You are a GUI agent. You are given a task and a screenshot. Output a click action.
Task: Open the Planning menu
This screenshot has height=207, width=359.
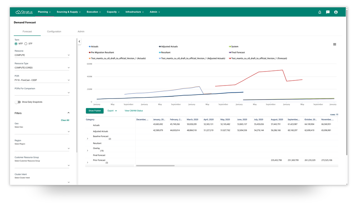click(44, 12)
